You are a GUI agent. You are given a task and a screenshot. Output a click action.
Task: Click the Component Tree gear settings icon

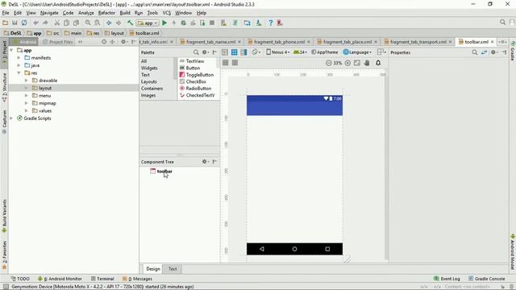205,161
